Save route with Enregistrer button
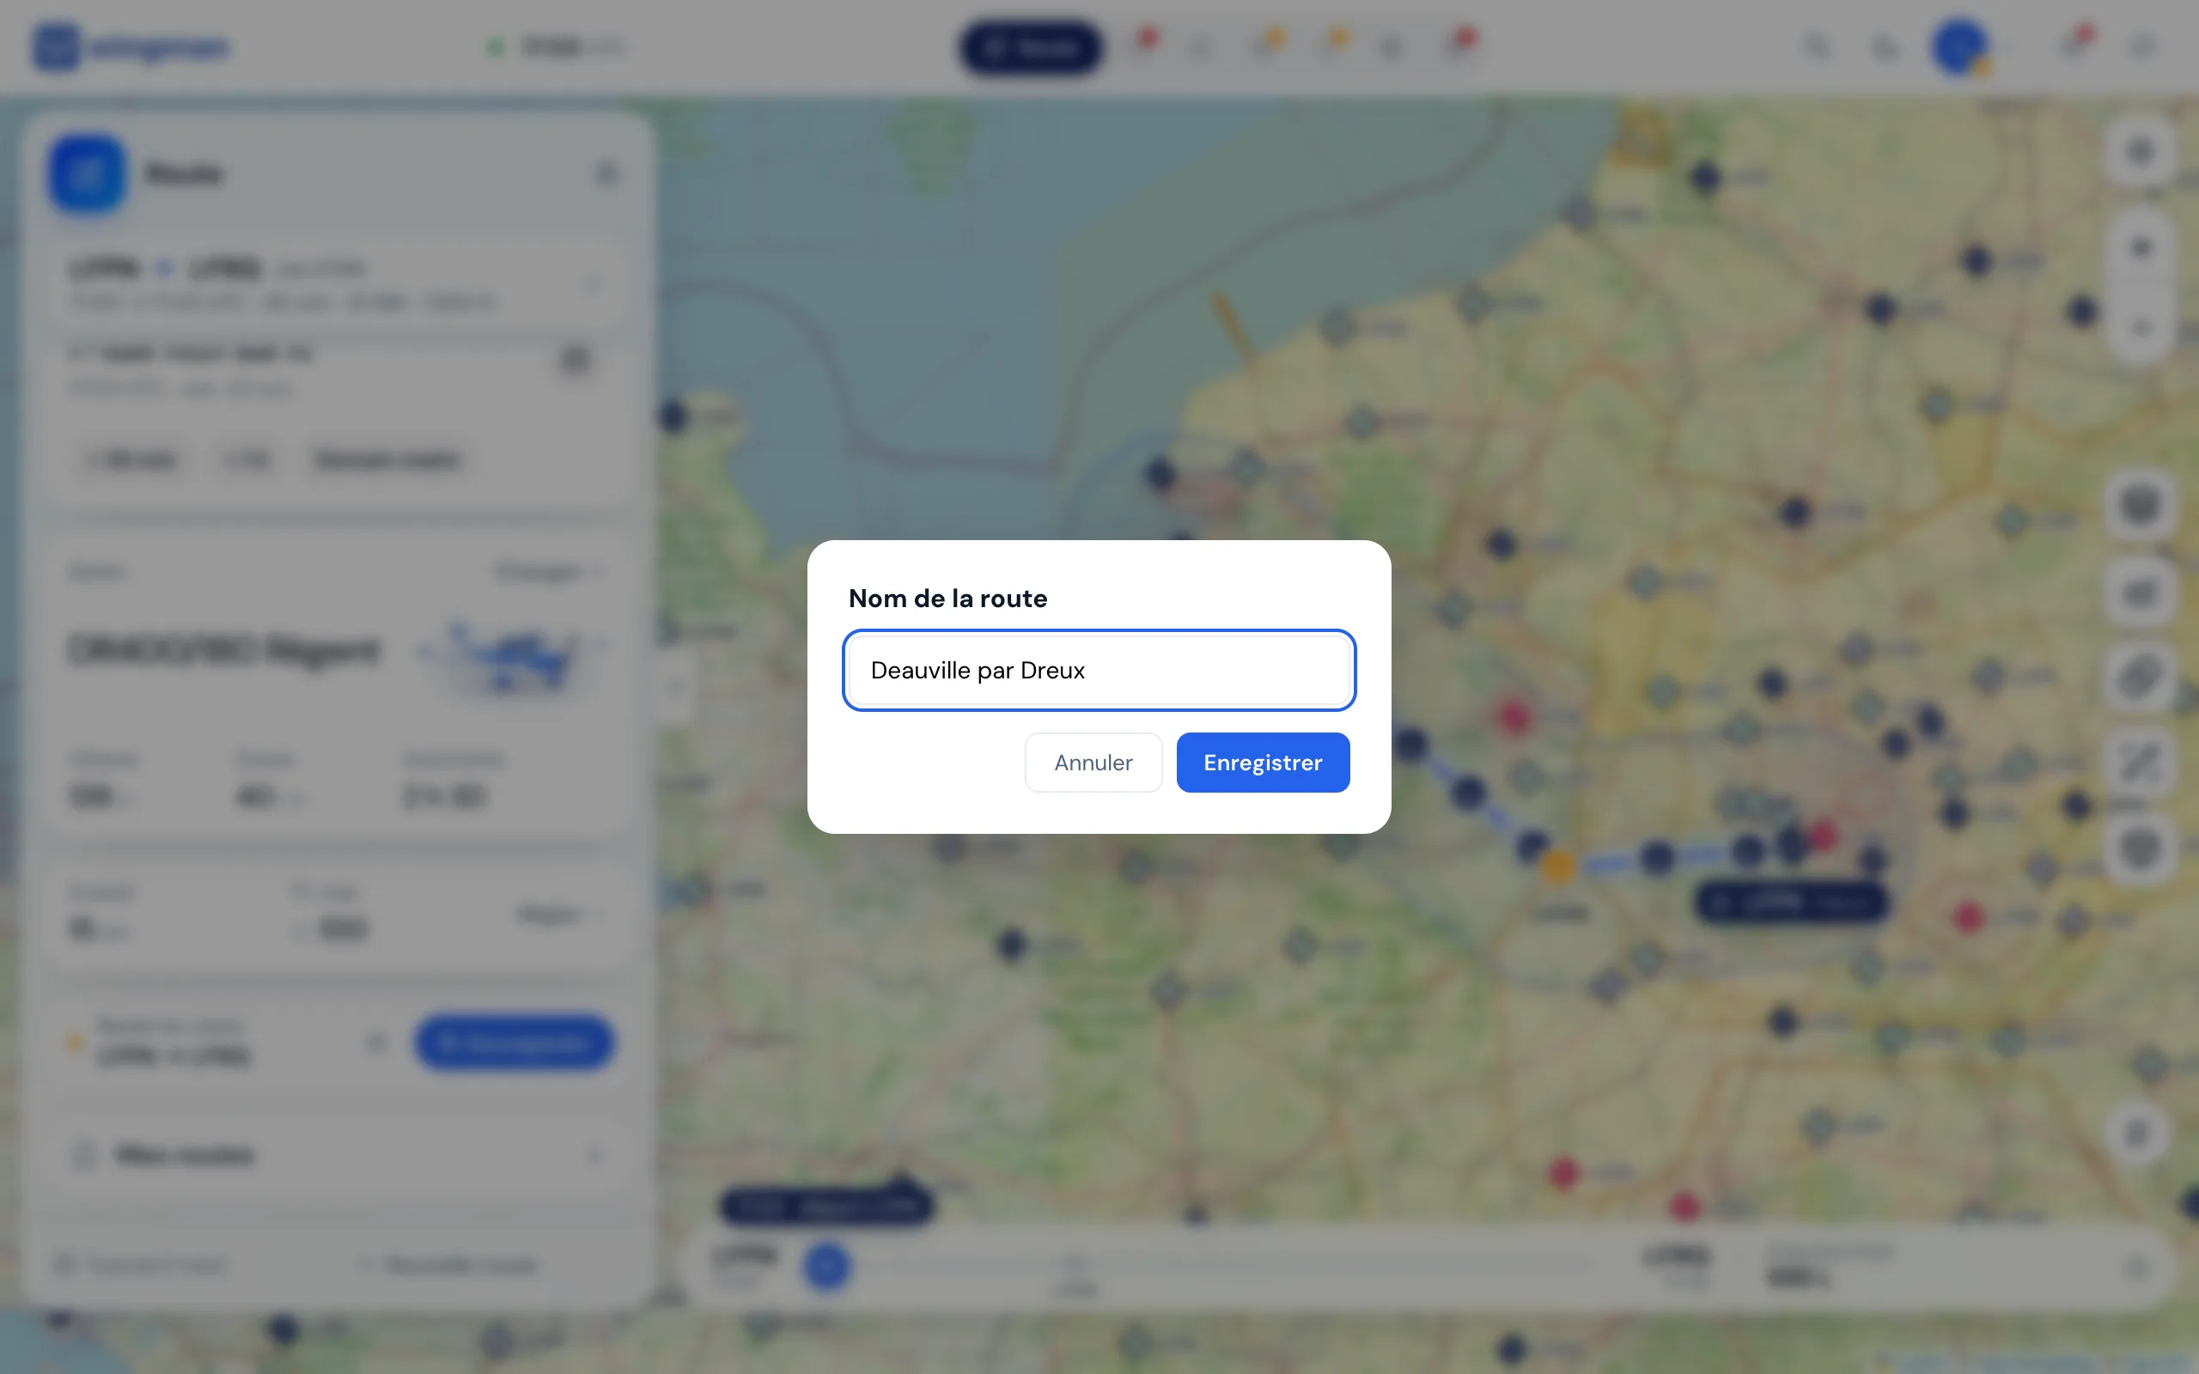Viewport: 2199px width, 1374px height. point(1262,763)
